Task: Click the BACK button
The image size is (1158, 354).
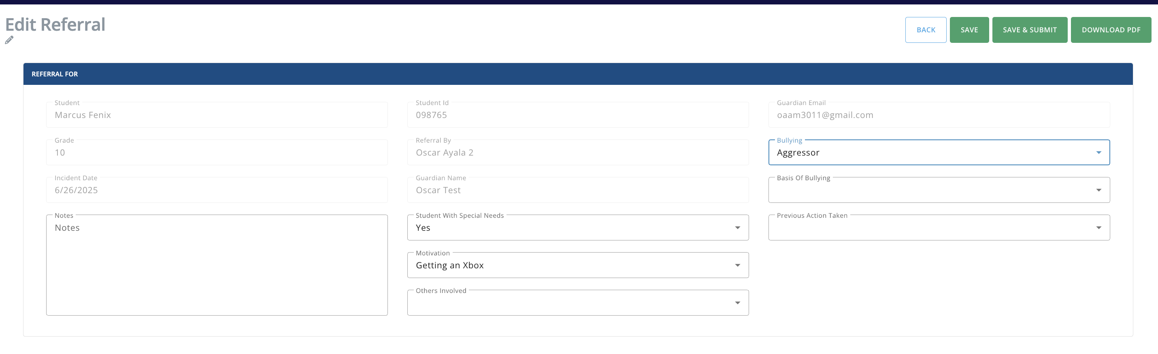Action: click(926, 30)
